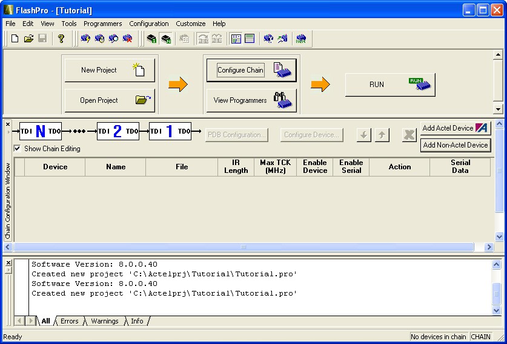
Task: Click the No devices in chain status text
Action: coord(438,337)
